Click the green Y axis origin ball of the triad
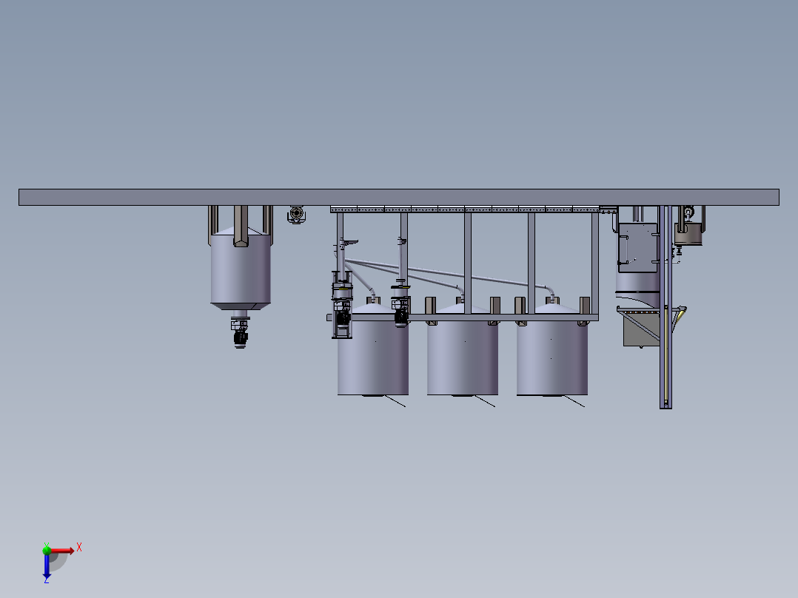 [47, 550]
